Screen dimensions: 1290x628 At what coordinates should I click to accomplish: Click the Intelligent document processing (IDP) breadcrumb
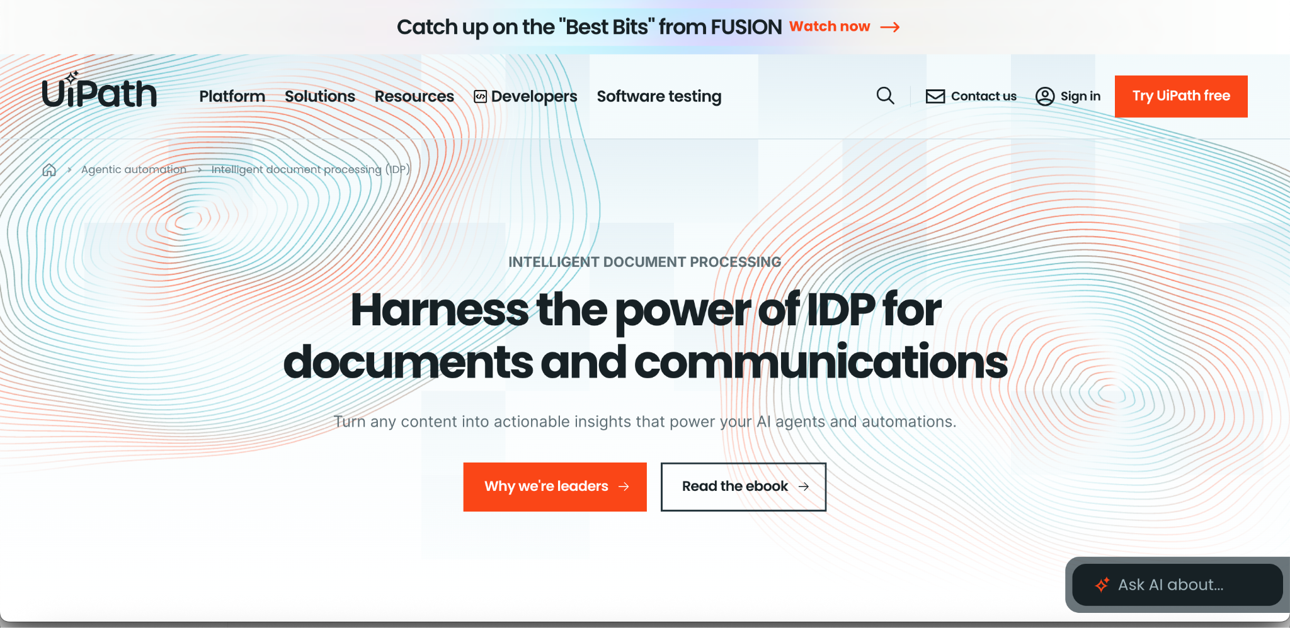click(x=311, y=169)
